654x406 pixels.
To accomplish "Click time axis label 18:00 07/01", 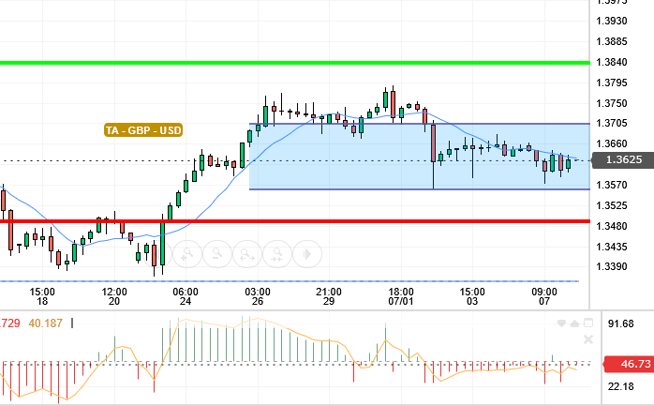I will (x=401, y=296).
